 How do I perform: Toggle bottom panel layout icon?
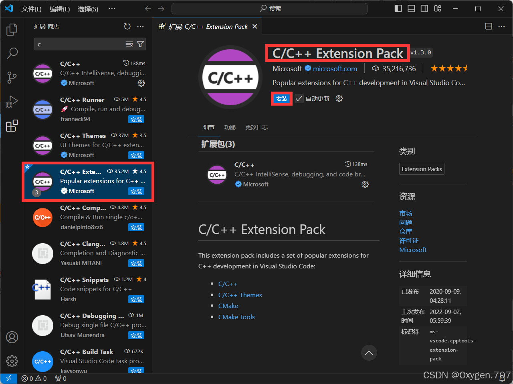411,8
